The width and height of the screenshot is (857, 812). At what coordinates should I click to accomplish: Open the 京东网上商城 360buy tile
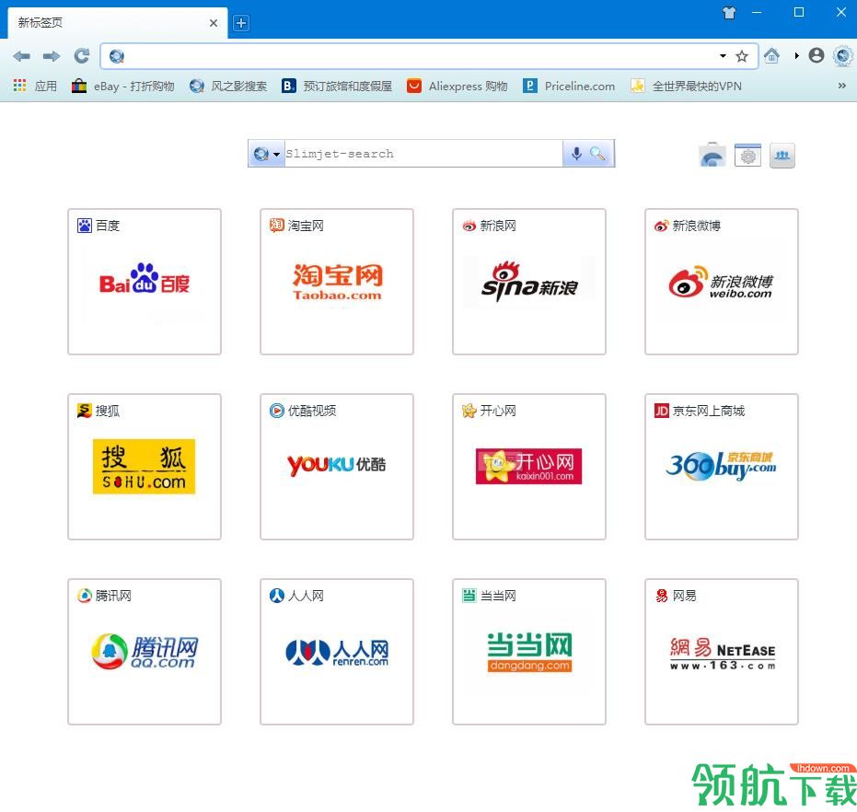coord(722,467)
